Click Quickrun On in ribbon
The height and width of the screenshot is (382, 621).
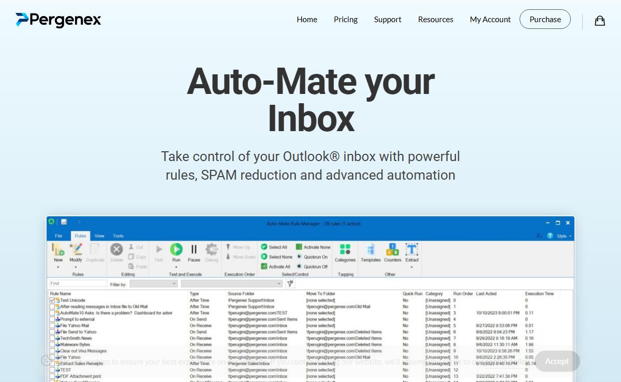click(312, 257)
